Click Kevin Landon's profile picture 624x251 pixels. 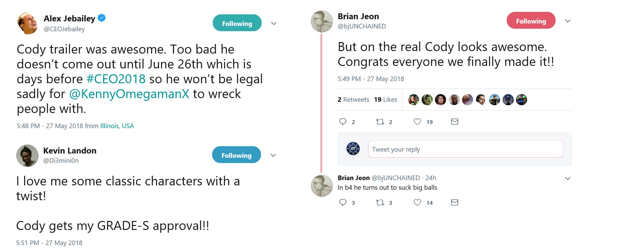(x=28, y=155)
